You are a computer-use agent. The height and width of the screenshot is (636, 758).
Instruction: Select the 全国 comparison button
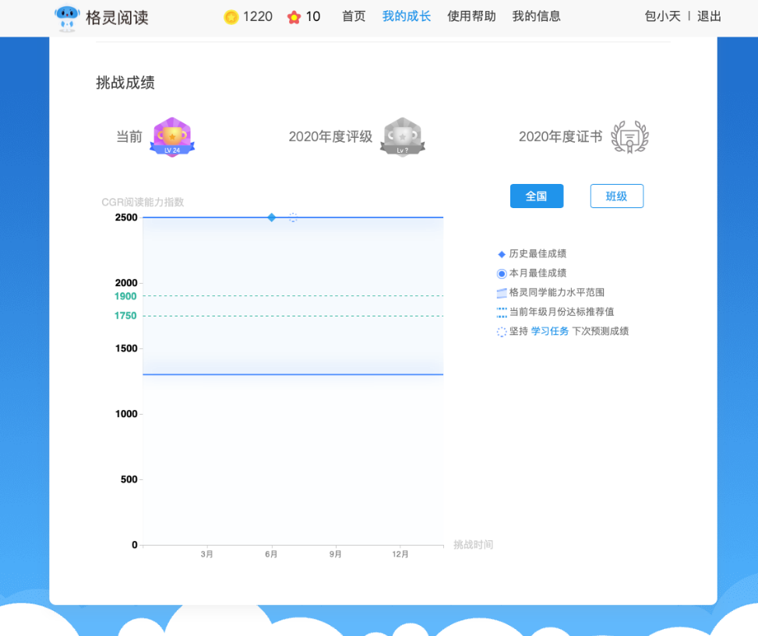(x=537, y=196)
